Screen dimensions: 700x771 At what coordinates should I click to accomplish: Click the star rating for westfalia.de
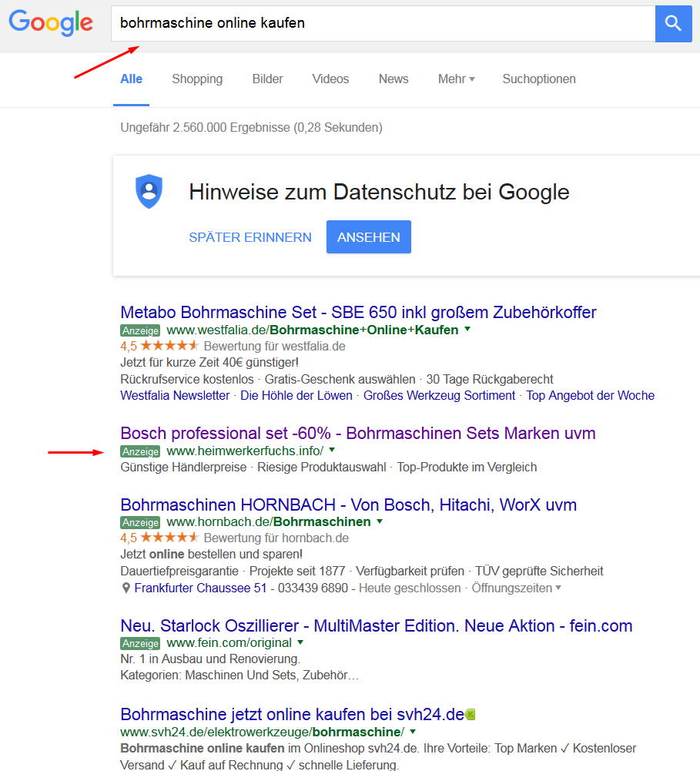(x=169, y=346)
